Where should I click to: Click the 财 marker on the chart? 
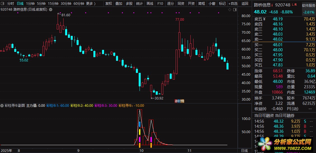179,101
